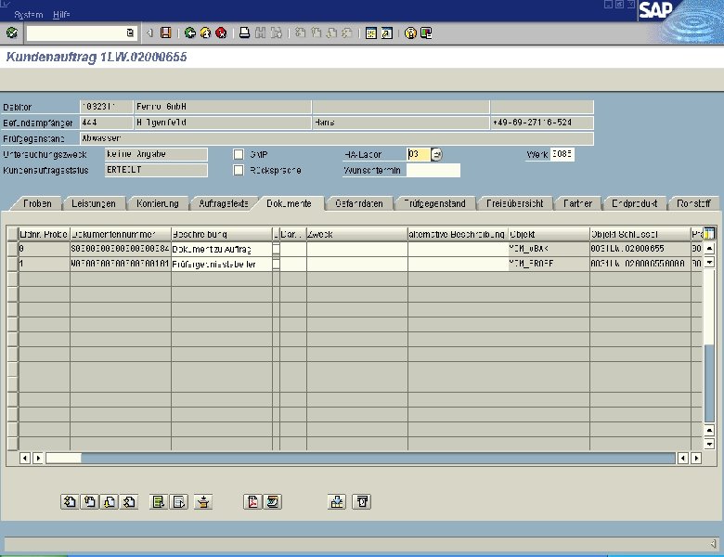Switch to the Proben tab
The width and height of the screenshot is (724, 557).
37,203
